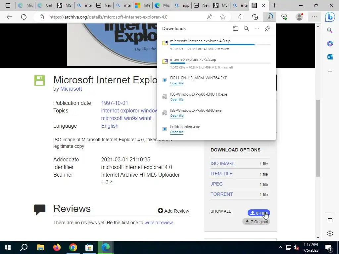Launch File Explorer from taskbar
Viewport: 339px width, 254px height.
click(x=40, y=247)
